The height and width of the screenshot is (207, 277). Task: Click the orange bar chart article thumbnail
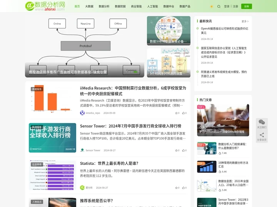[x=52, y=99]
